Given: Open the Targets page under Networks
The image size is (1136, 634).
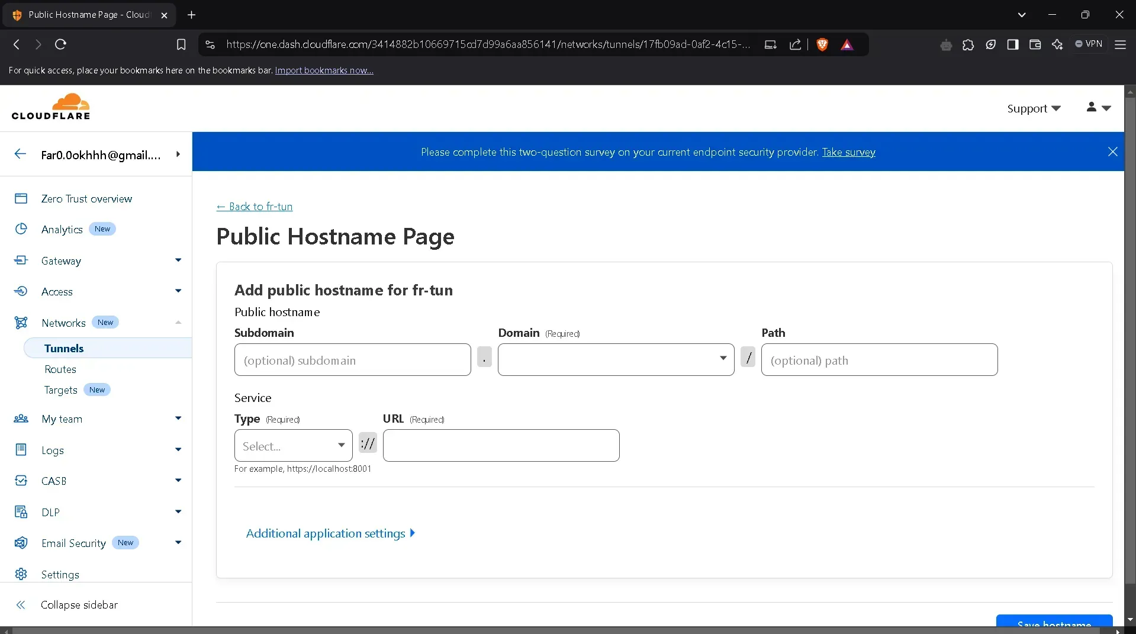Looking at the screenshot, I should 60,390.
